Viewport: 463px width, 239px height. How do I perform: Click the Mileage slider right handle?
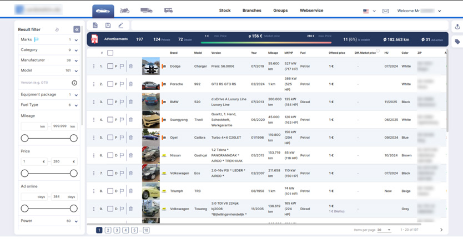[73, 138]
